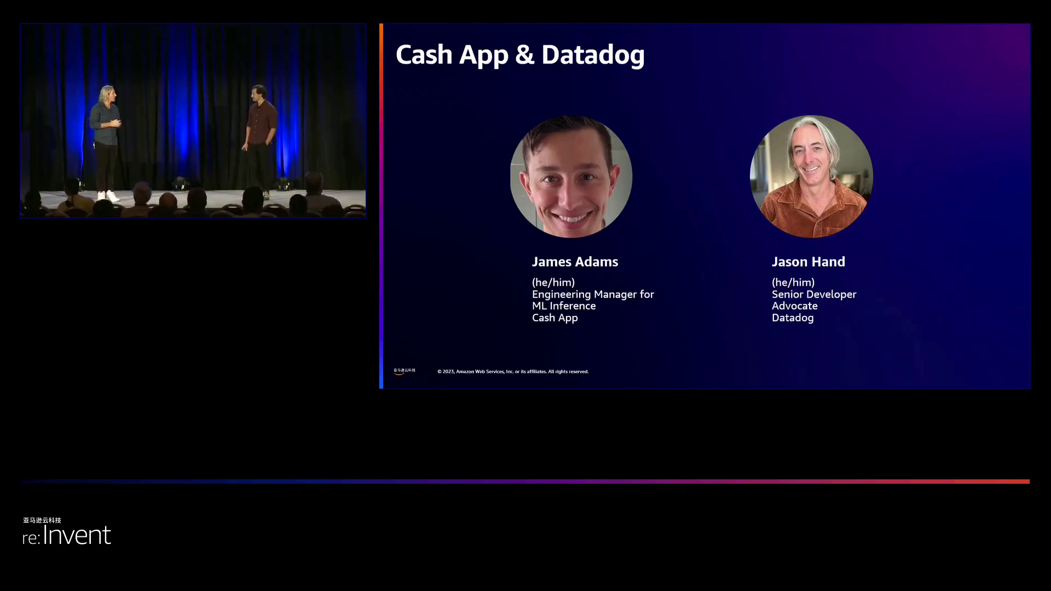Click the speaker camera video feed
The width and height of the screenshot is (1051, 591).
(x=193, y=120)
